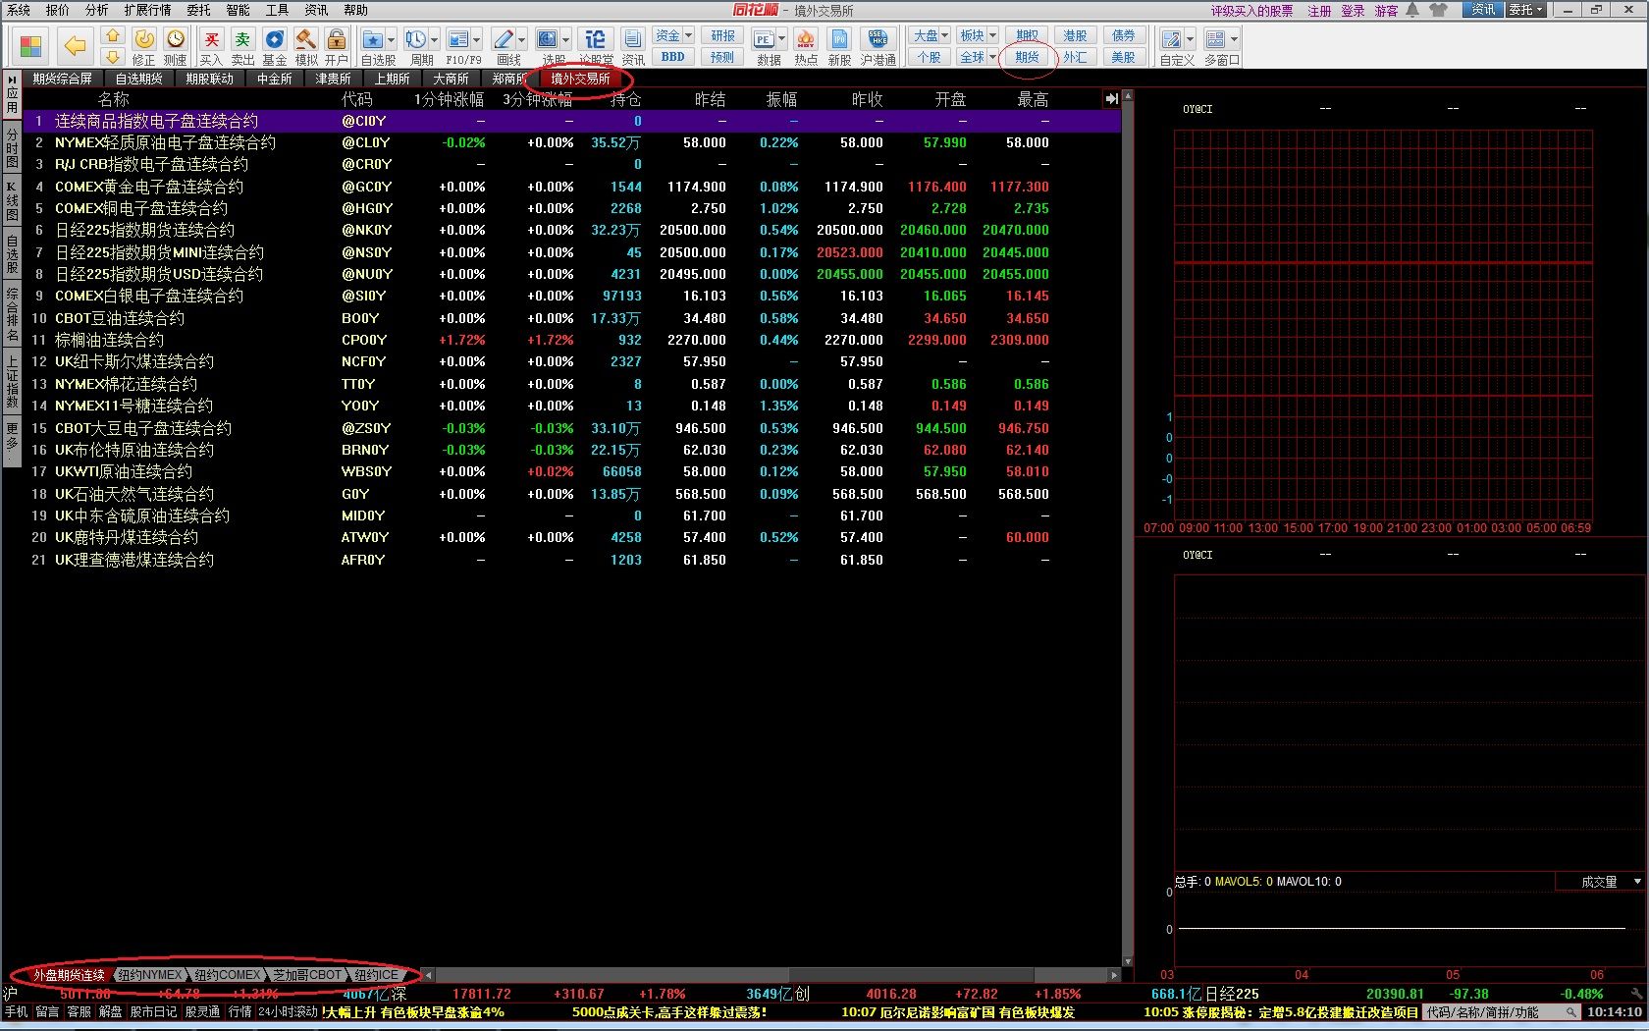Click the green 卖出 sell icon
This screenshot has width=1649, height=1031.
[x=242, y=39]
